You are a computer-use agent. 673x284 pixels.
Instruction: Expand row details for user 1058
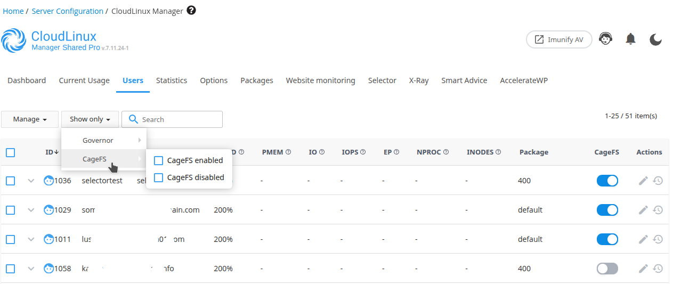point(31,269)
